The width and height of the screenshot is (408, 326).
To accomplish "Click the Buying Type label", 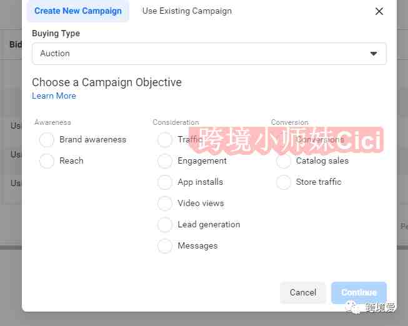I will point(56,34).
